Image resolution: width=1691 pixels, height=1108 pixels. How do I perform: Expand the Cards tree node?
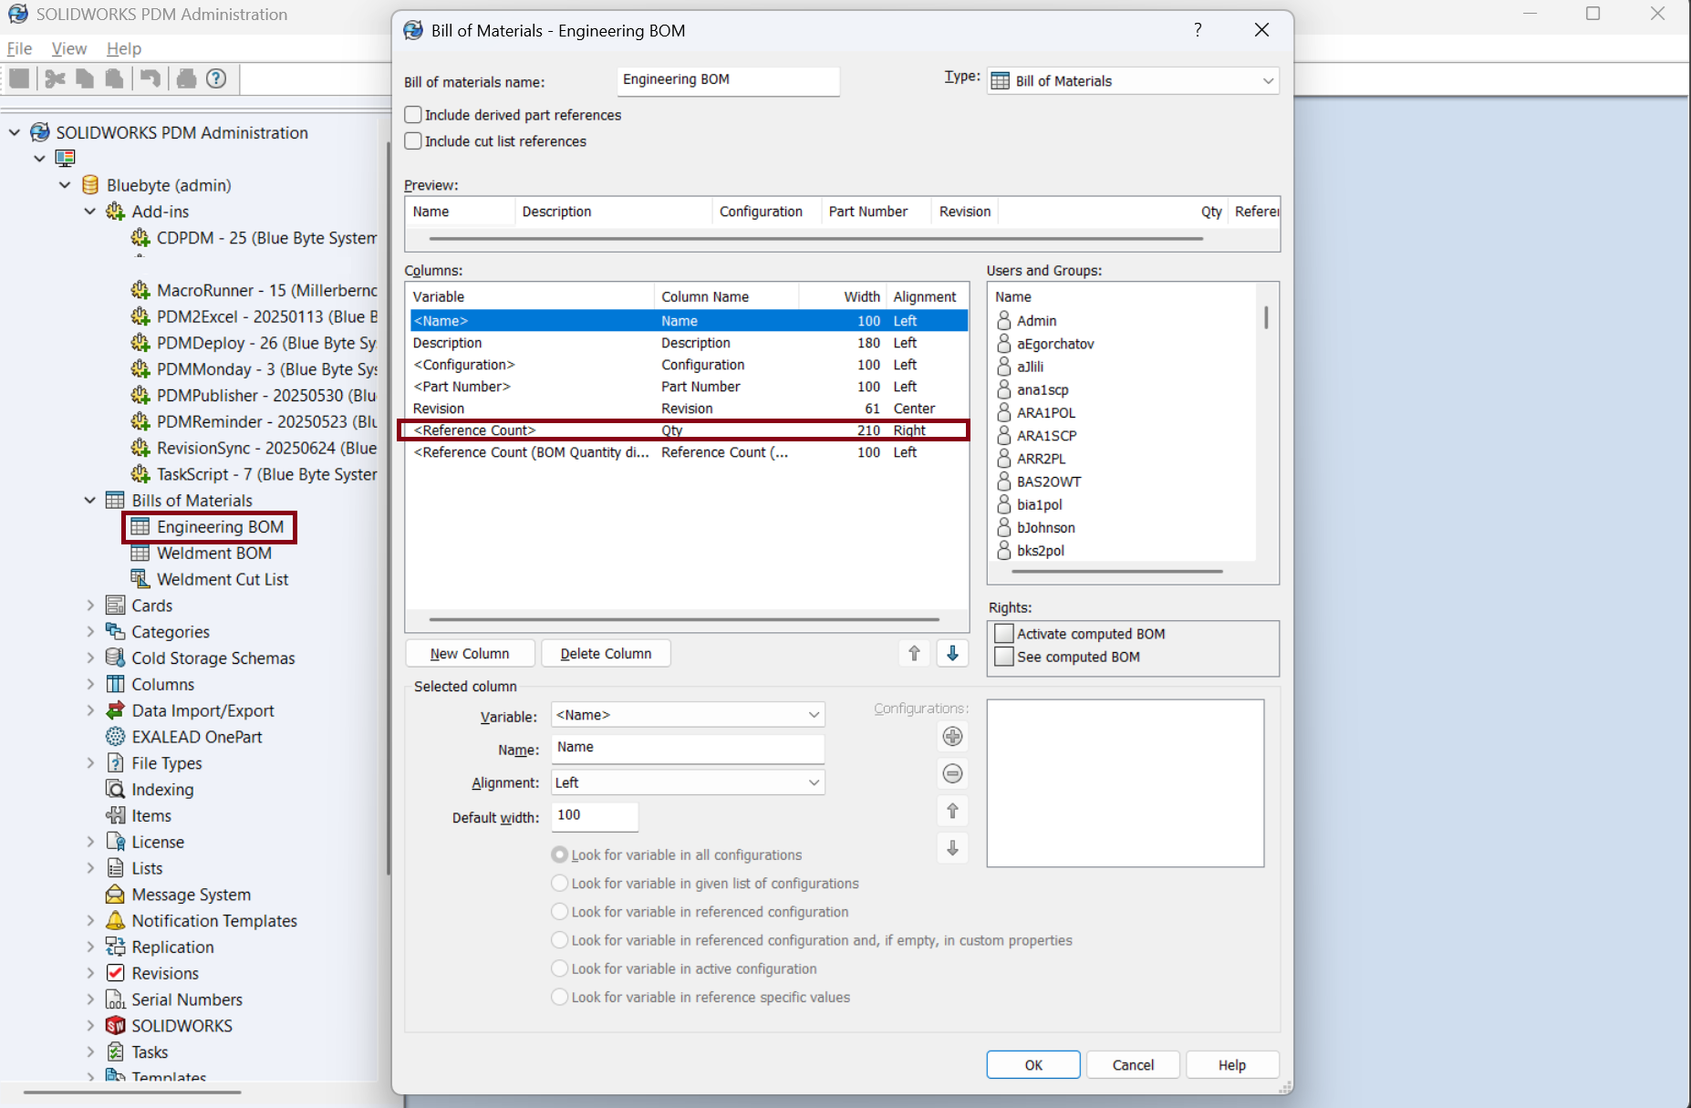pos(89,606)
